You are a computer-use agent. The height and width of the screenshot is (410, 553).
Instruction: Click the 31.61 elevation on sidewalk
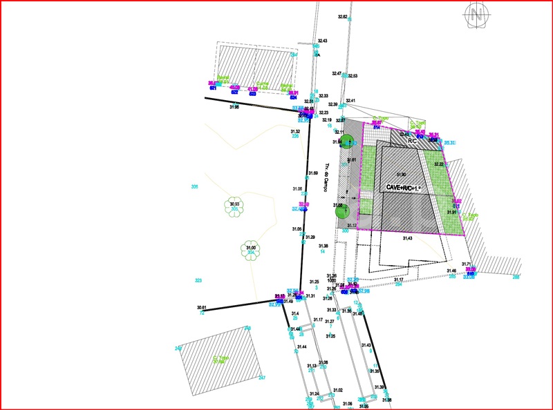[352, 160]
